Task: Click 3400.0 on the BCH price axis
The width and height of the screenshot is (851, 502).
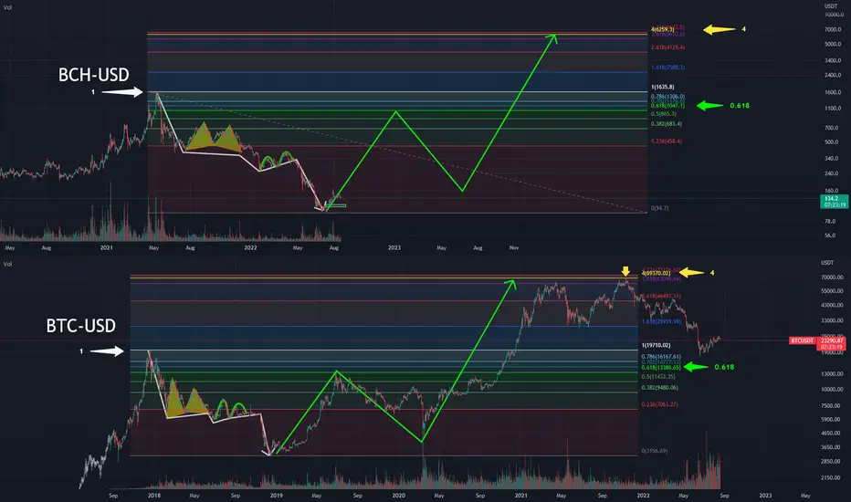Action: 833,60
